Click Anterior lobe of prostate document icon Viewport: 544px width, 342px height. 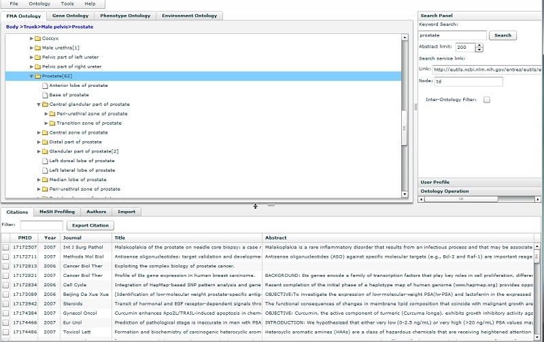pyautogui.click(x=45, y=85)
